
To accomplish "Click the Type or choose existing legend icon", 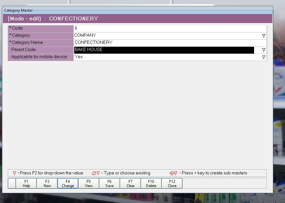I will point(96,173).
